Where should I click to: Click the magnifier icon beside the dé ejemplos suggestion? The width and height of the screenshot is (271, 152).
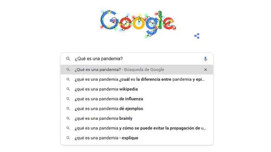click(x=68, y=109)
